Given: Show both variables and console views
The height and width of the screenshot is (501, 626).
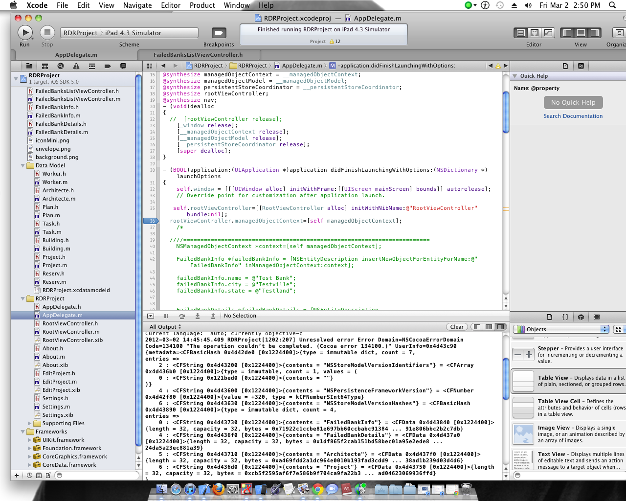Looking at the screenshot, I should 489,327.
